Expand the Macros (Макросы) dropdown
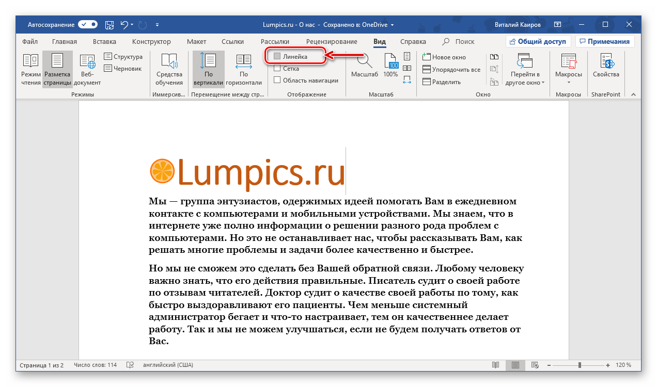657x387 pixels. (568, 82)
